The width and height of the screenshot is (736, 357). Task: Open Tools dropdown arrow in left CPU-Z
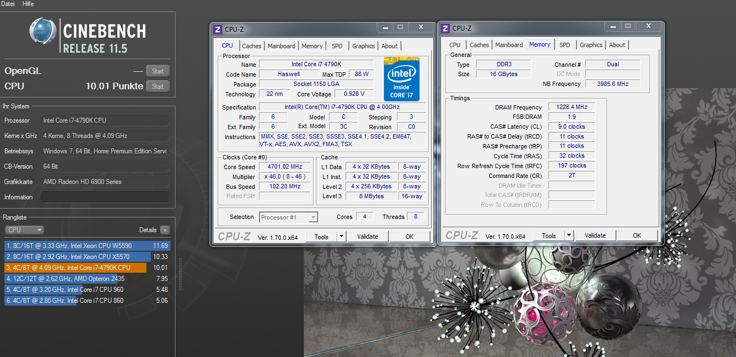(x=341, y=237)
